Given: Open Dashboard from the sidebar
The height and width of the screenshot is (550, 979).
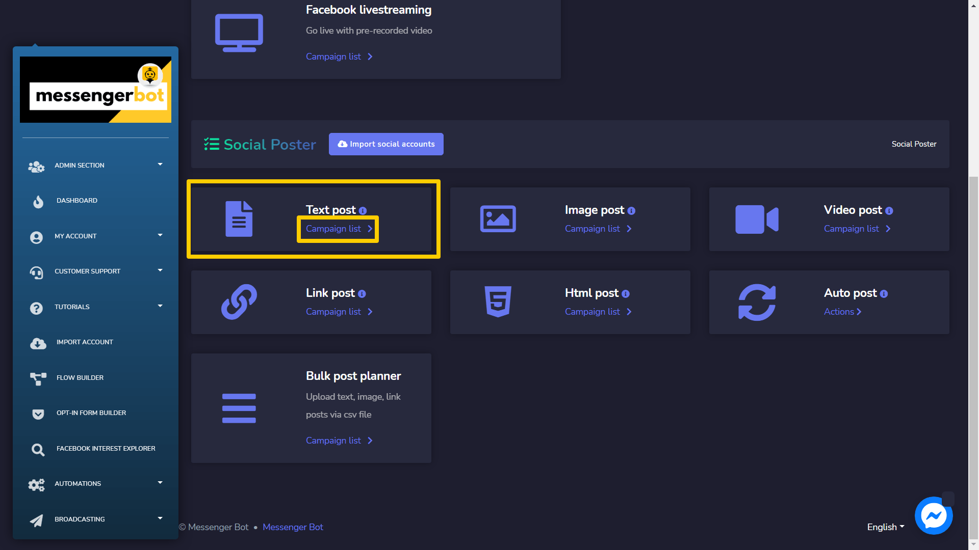Looking at the screenshot, I should click(x=77, y=201).
